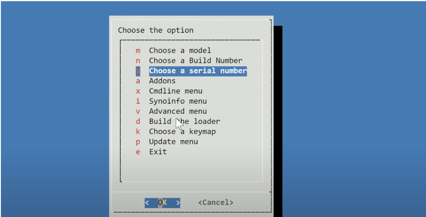
Task: Select the 'Build the loader' entry
Action: coord(184,121)
